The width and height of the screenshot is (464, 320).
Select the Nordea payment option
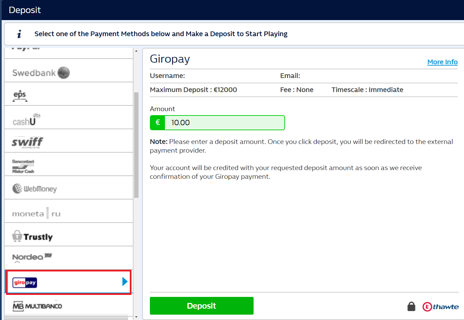[69, 258]
